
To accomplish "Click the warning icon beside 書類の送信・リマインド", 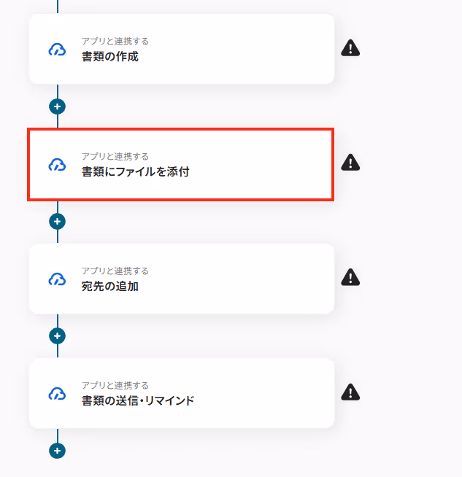I will point(350,392).
